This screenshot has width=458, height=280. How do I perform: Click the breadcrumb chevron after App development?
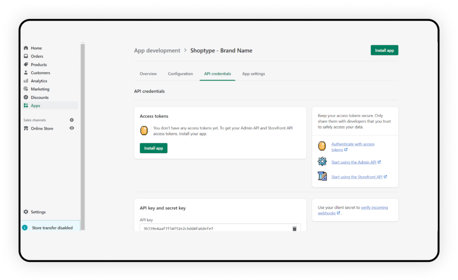pyautogui.click(x=185, y=50)
